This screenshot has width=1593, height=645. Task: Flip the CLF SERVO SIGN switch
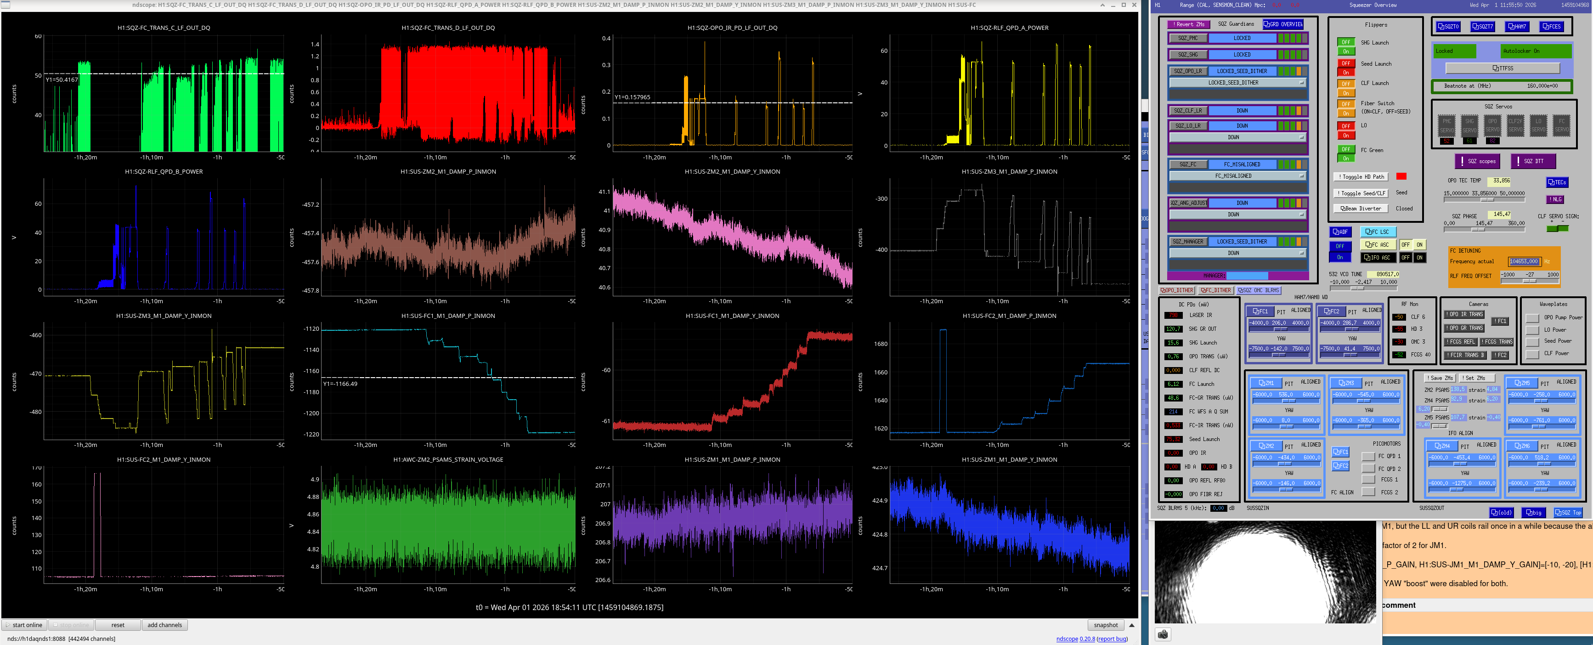tap(1557, 229)
